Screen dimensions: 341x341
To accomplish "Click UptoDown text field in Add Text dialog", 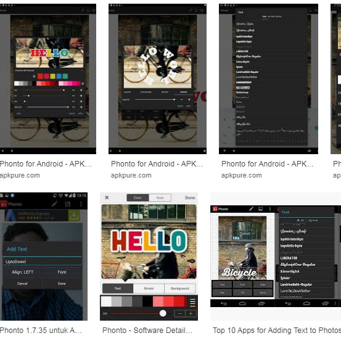I will point(42,261).
